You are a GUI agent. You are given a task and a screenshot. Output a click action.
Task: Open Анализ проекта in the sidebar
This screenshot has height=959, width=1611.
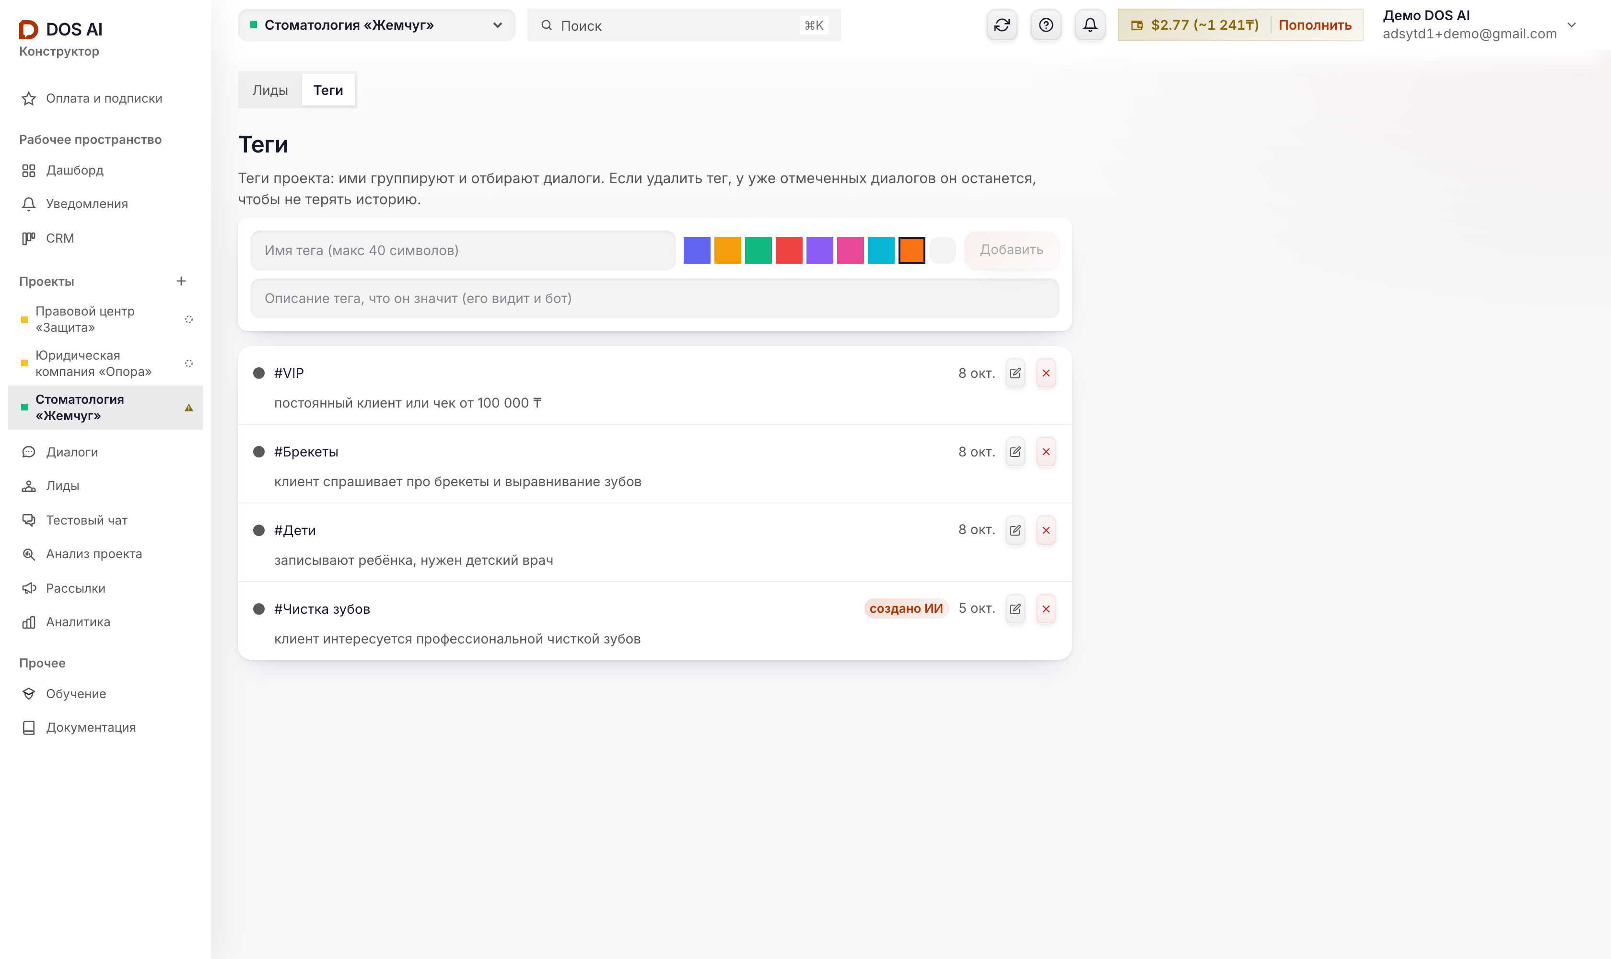[105, 554]
